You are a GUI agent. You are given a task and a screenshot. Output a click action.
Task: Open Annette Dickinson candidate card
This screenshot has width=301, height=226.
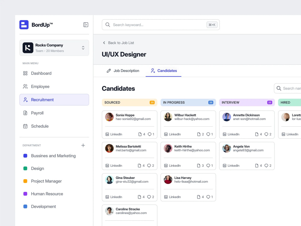(247, 124)
